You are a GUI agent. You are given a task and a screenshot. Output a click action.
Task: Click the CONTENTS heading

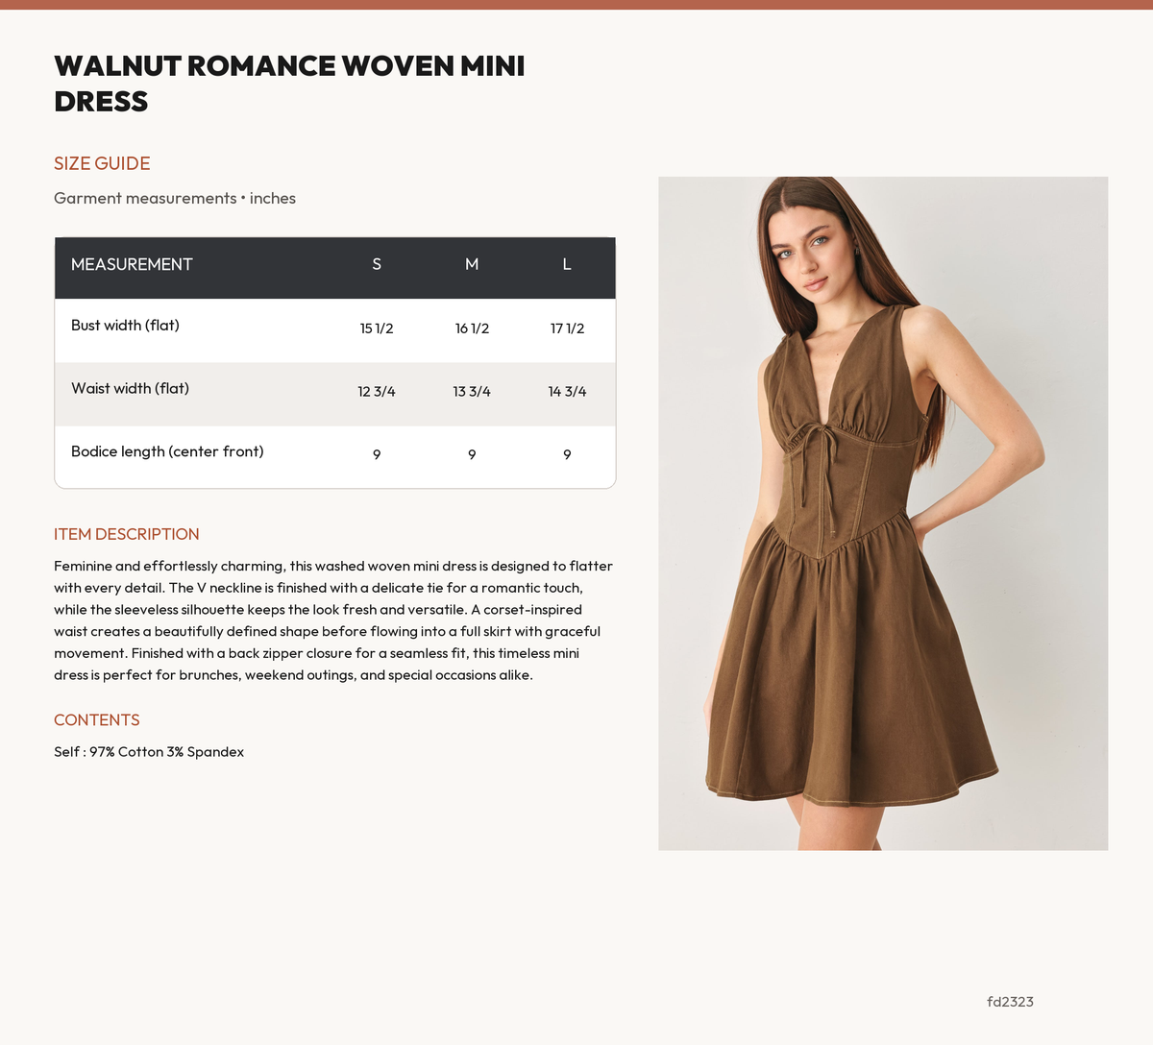tap(97, 720)
